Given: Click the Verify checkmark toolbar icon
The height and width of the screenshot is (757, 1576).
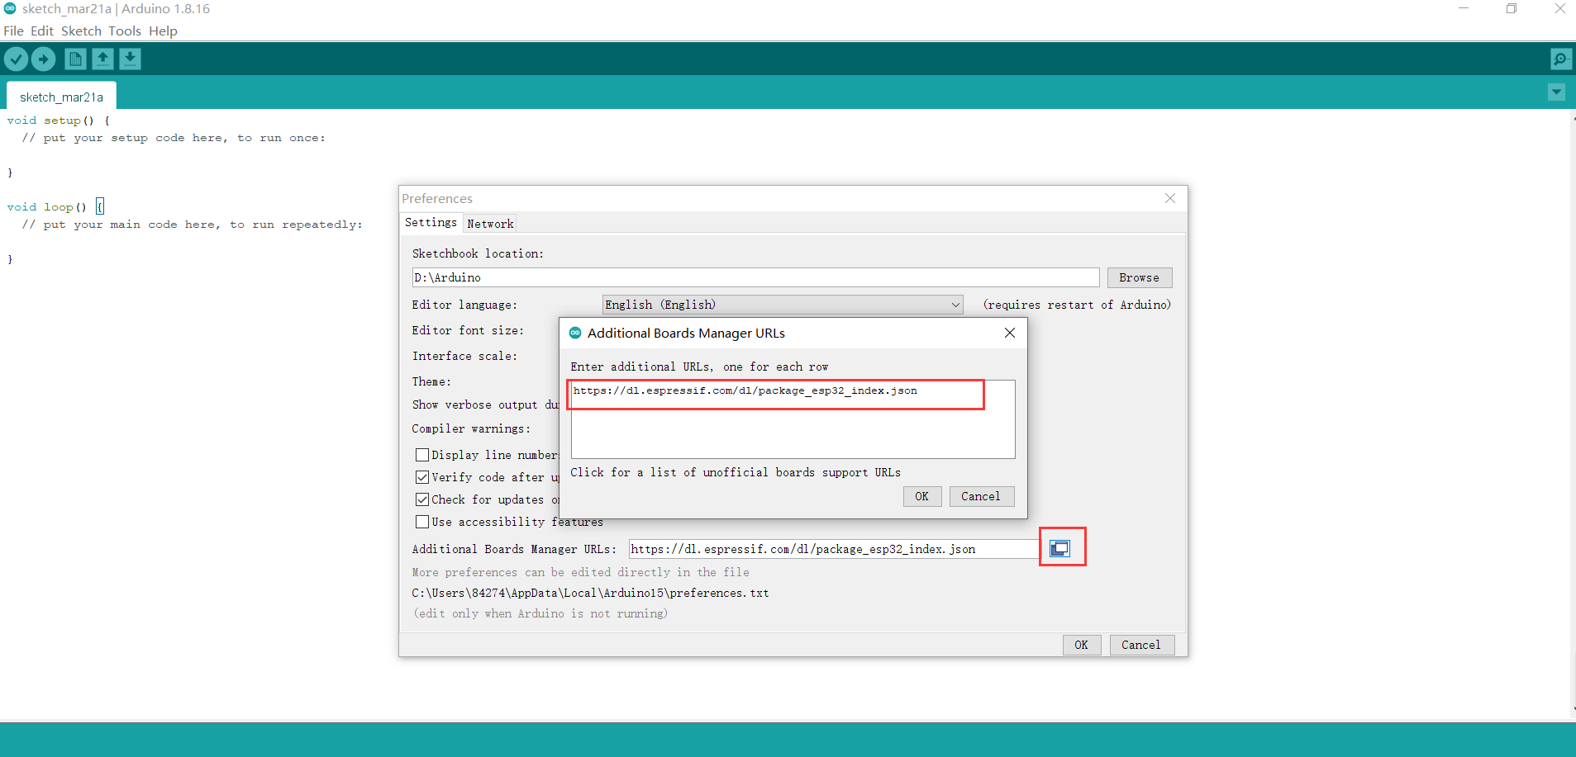Looking at the screenshot, I should 16,59.
